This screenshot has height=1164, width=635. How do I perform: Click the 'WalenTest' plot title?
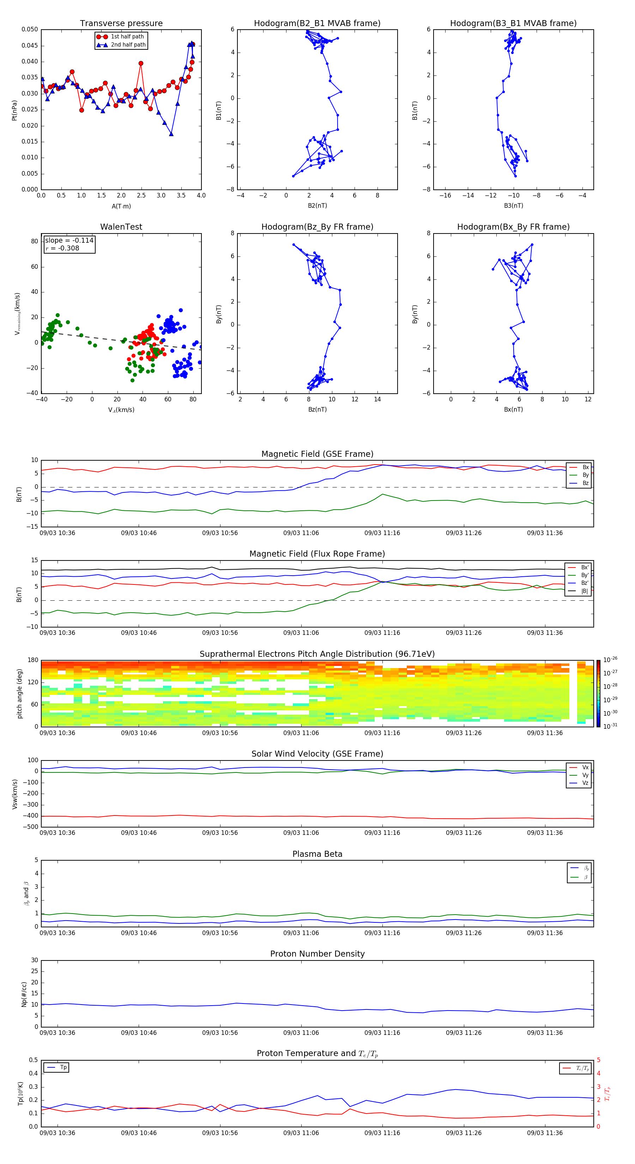click(121, 227)
